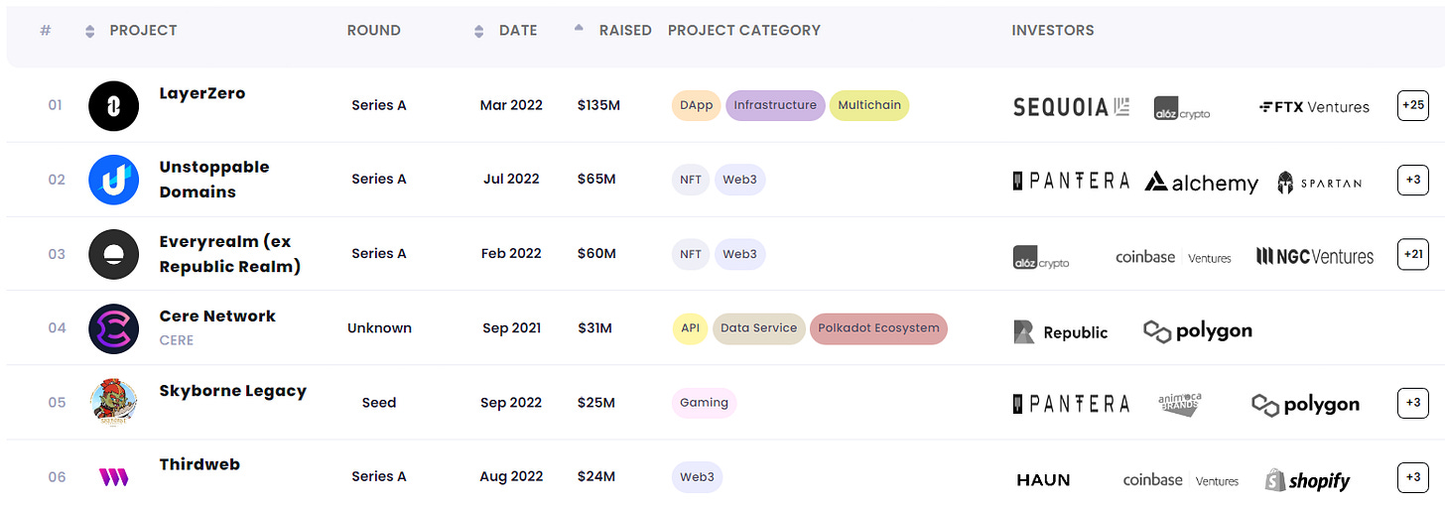The image size is (1445, 506).
Task: Expand +25 more investors for LayerZero
Action: point(1412,105)
